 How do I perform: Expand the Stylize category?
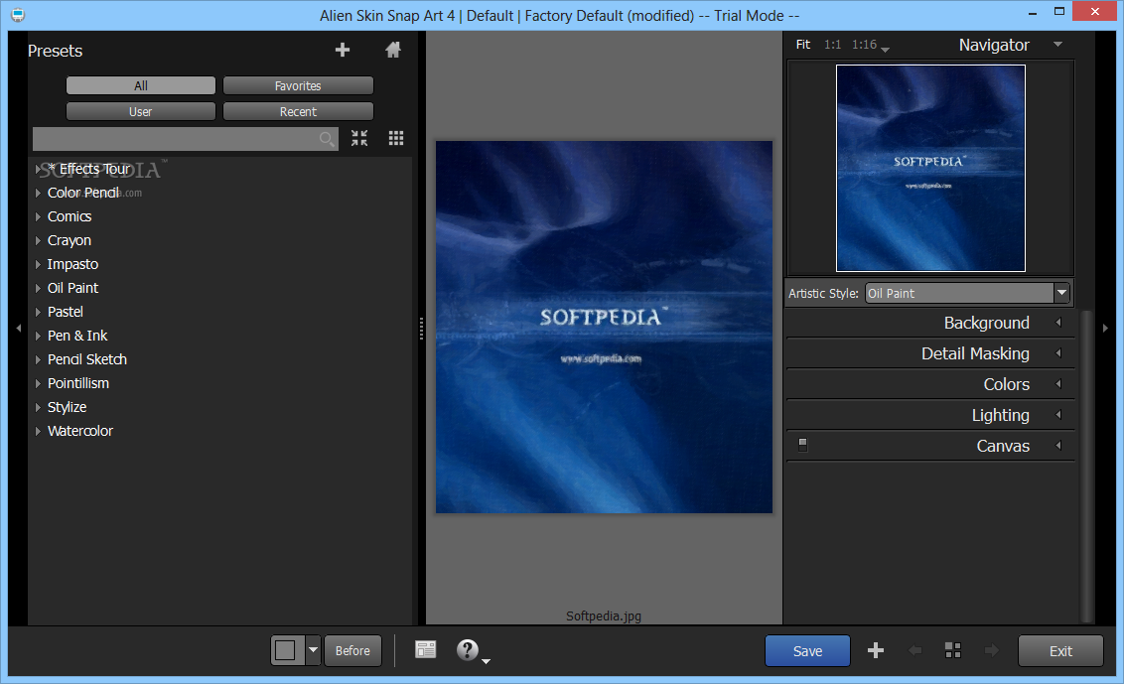(x=38, y=407)
